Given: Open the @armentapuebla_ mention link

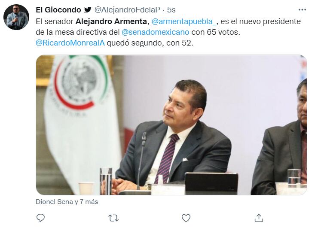Looking at the screenshot, I should [184, 21].
